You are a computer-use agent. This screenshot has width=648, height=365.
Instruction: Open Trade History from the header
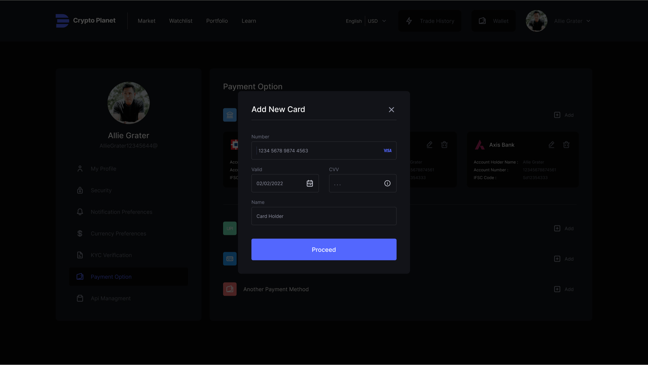(430, 21)
